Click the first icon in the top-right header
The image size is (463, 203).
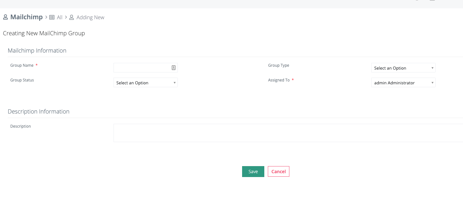point(416,1)
